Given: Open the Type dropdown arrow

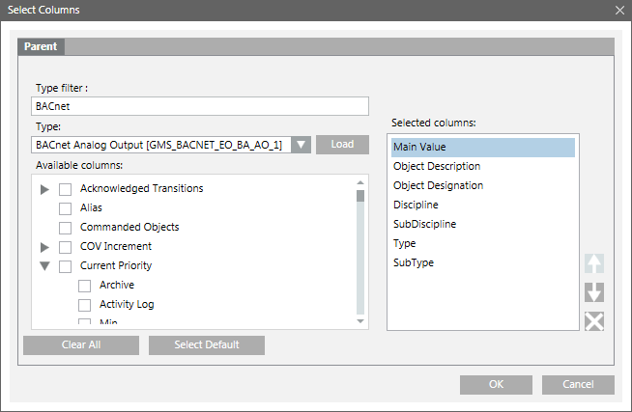Looking at the screenshot, I should pos(302,145).
